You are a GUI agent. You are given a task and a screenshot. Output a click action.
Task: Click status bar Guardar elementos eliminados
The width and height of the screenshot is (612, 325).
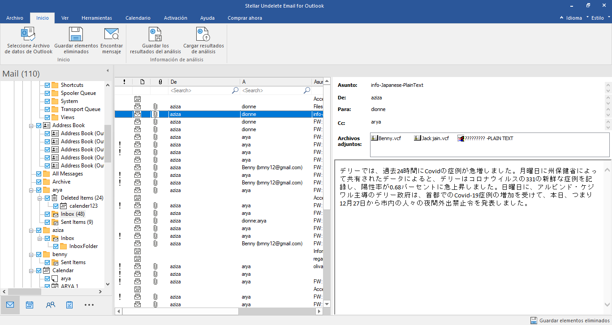[x=570, y=321]
